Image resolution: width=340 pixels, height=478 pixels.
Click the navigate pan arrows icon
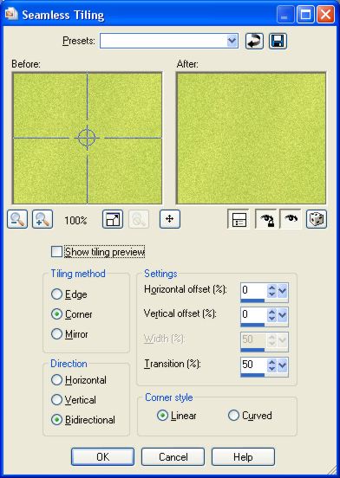click(x=170, y=219)
